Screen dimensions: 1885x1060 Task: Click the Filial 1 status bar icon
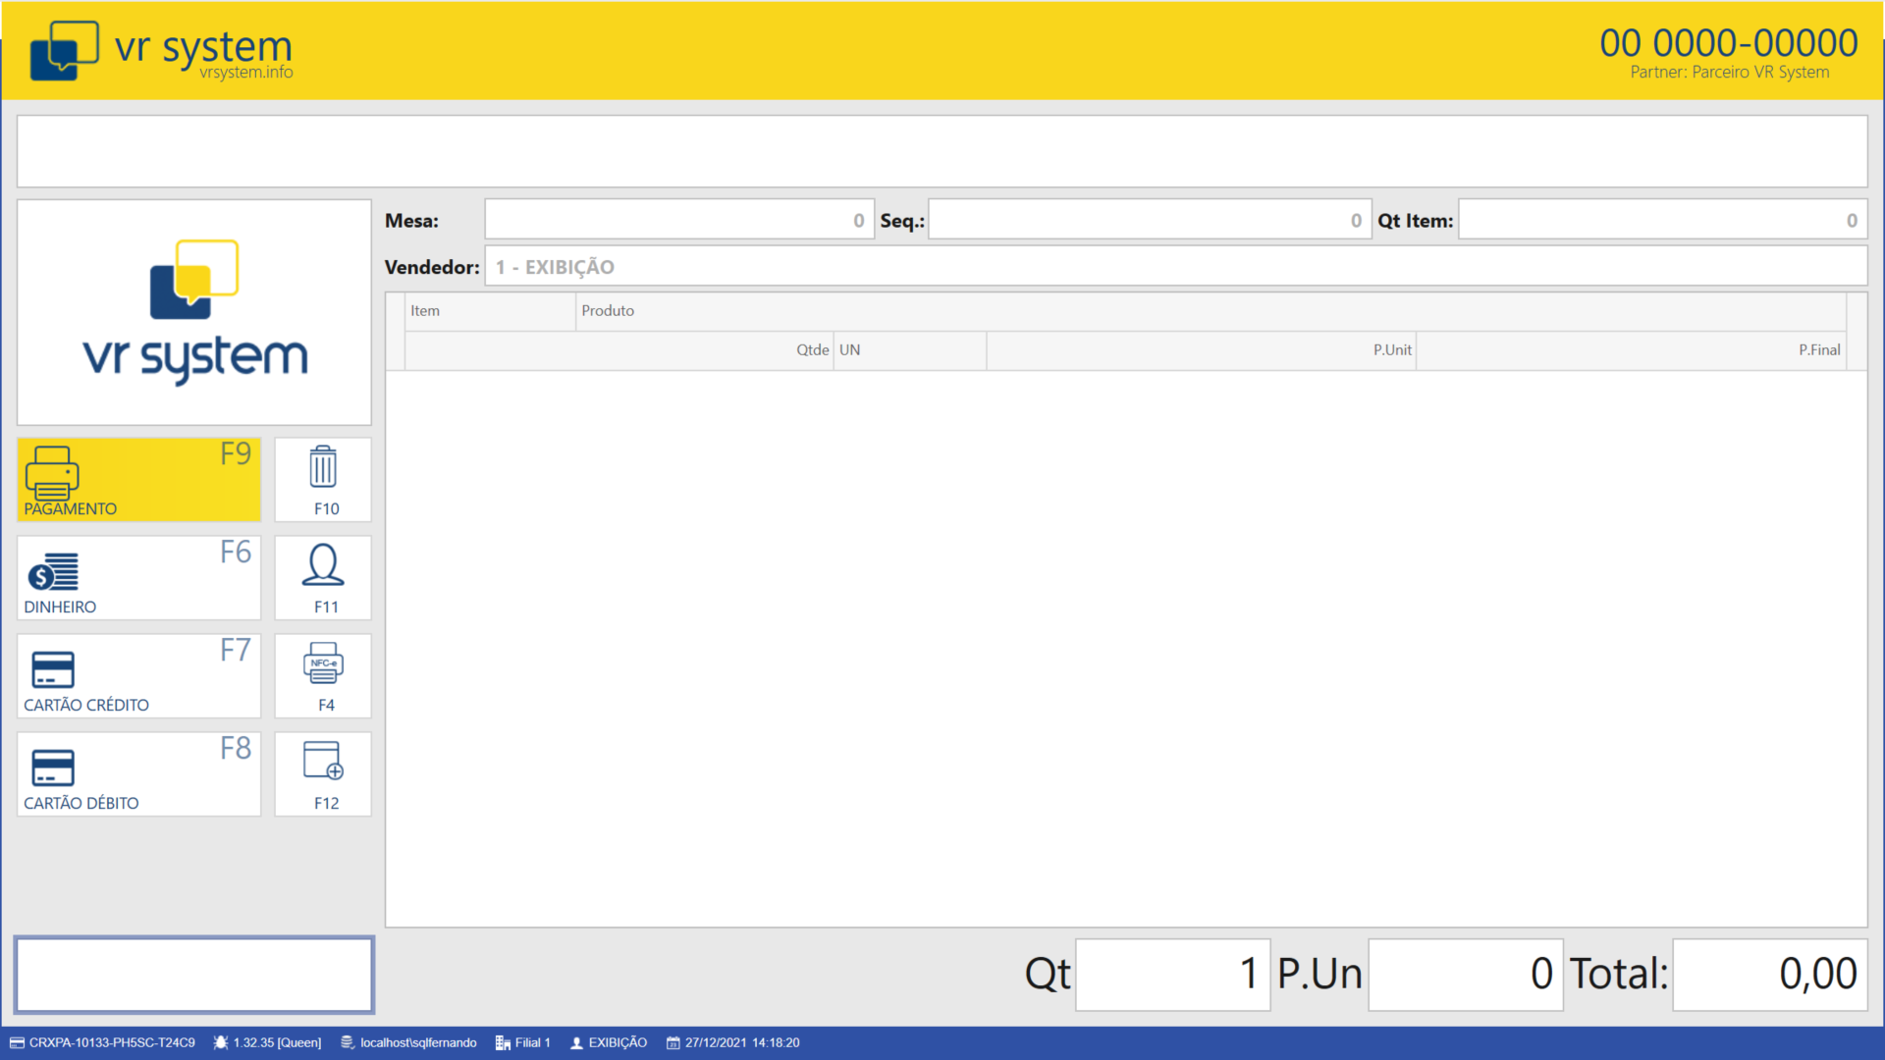pyautogui.click(x=503, y=1042)
